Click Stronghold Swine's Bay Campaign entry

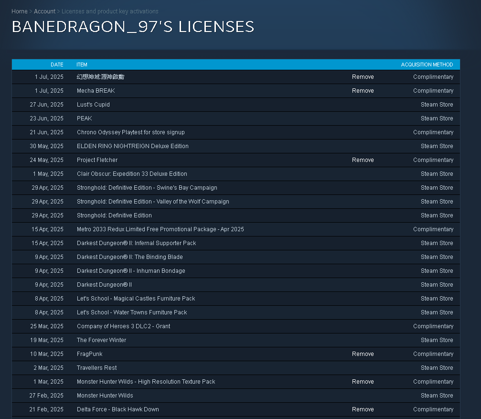147,187
